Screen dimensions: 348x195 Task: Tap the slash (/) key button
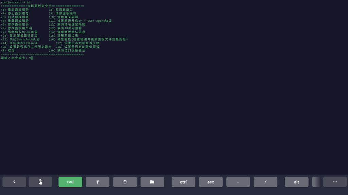(265, 182)
